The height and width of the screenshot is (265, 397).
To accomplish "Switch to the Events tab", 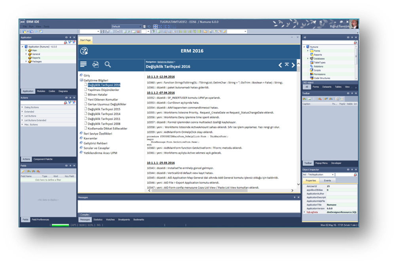I will click(x=327, y=180).
